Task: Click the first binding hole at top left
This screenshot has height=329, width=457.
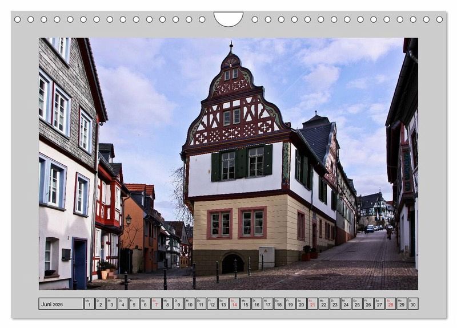Action: coord(17,19)
